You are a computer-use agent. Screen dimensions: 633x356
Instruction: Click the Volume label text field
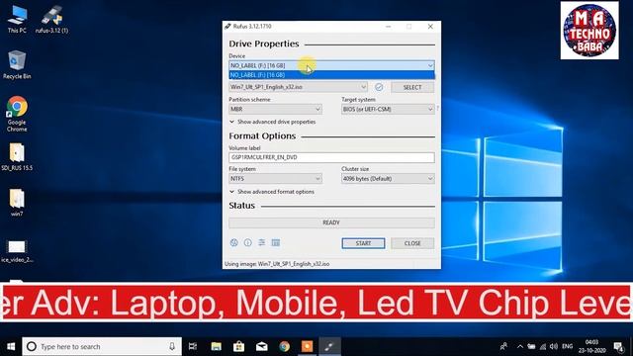coord(331,157)
